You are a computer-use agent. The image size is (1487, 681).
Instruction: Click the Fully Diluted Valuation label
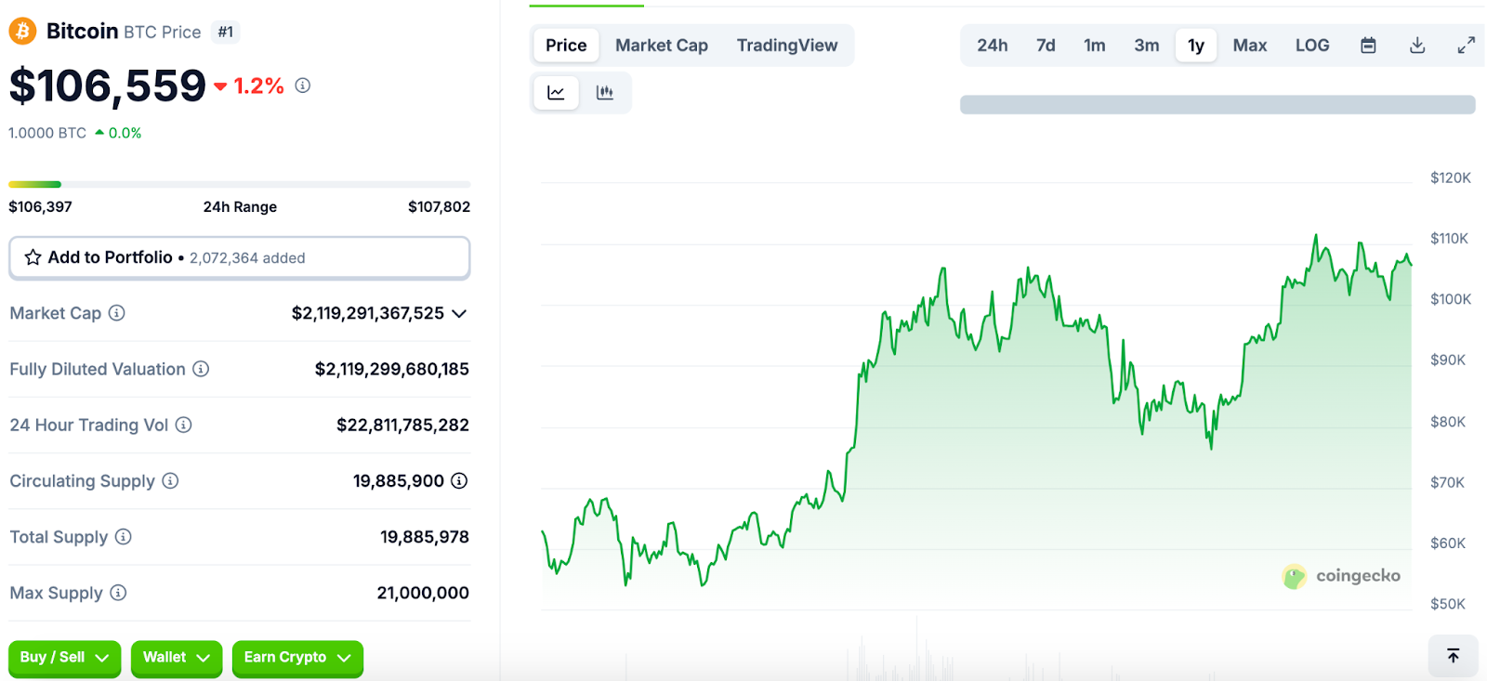[98, 369]
